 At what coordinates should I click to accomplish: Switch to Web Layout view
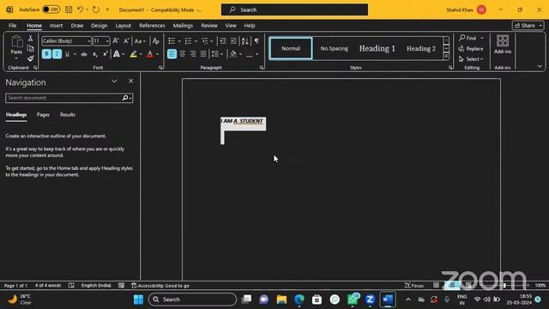tap(468, 286)
